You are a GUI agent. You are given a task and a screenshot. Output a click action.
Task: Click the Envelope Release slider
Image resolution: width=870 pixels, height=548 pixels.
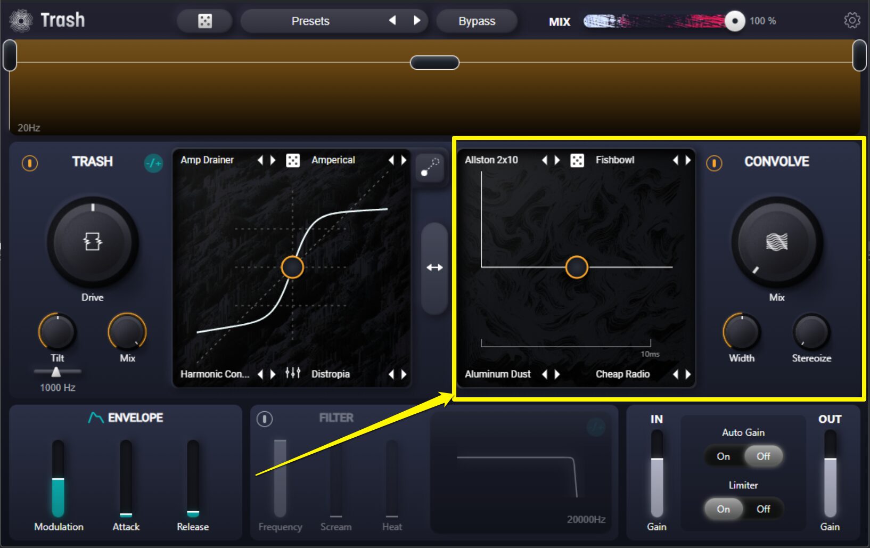pyautogui.click(x=193, y=479)
